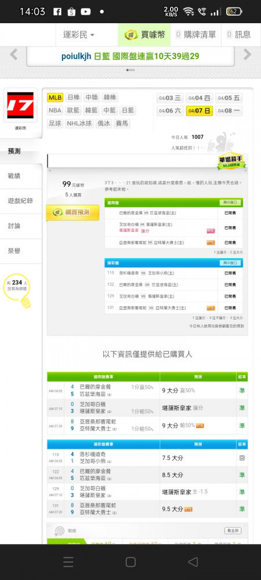
Task: Open the 運彩民 dropdown menu
Action: 79,35
